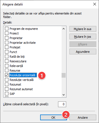Tick the Proprietar checkbox
99x123 pixels.
click(7, 38)
